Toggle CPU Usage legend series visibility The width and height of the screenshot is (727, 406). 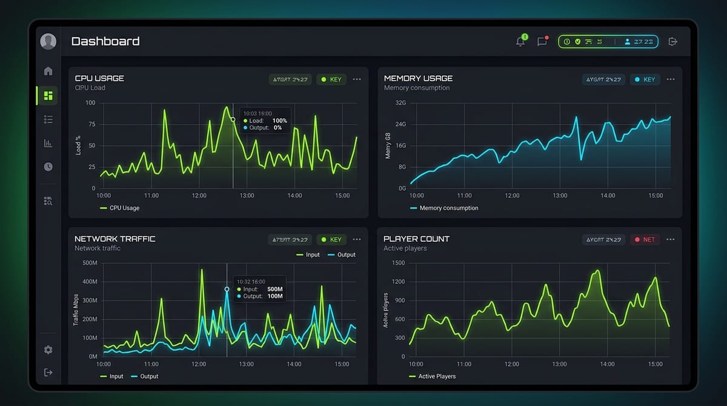point(119,208)
